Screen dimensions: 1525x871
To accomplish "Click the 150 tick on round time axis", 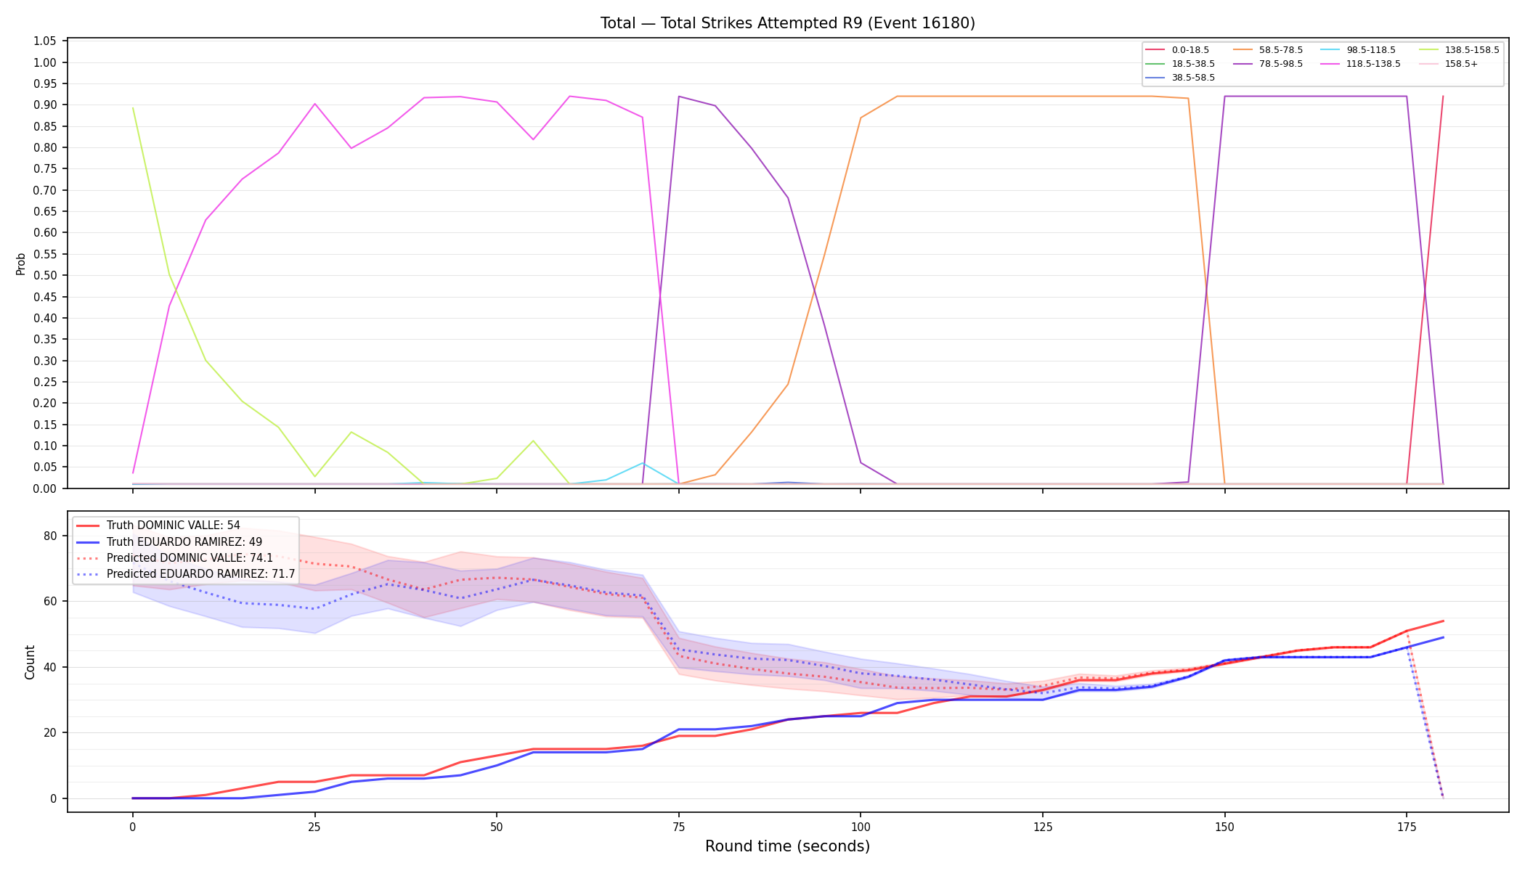I will pos(1224,827).
